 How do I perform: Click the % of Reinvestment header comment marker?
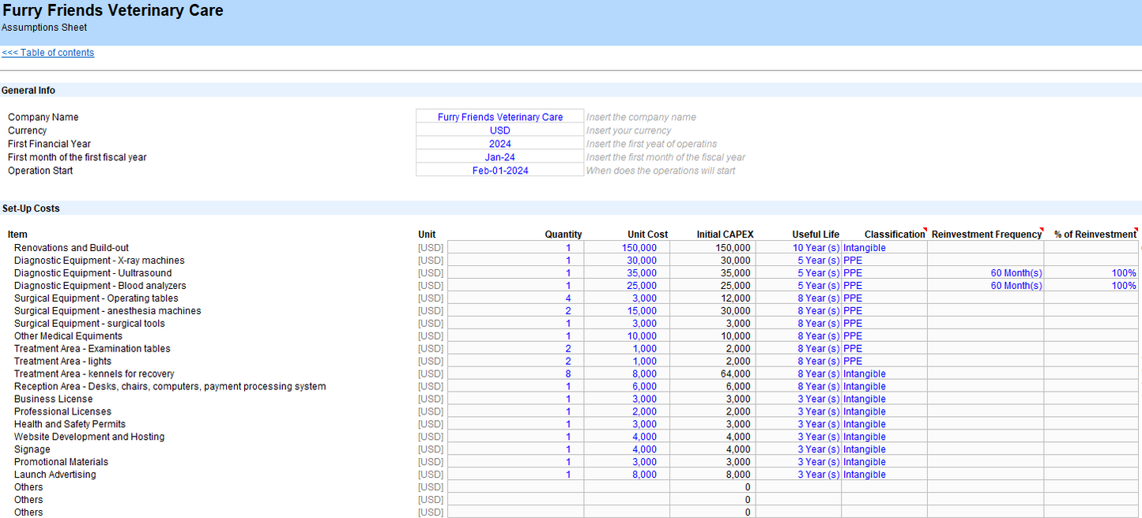(x=1136, y=230)
